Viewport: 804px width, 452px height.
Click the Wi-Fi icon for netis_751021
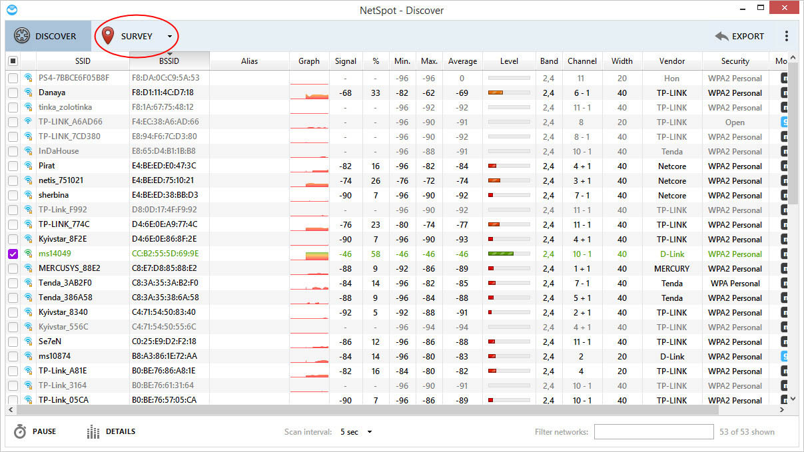tap(28, 180)
